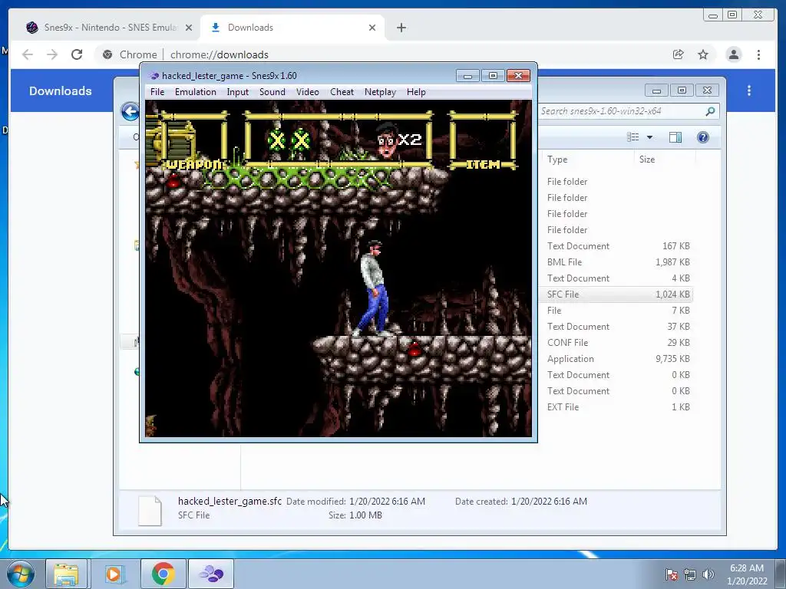Select the 167 KB Text Document row
Viewport: 786px width, 589px height.
click(616, 246)
